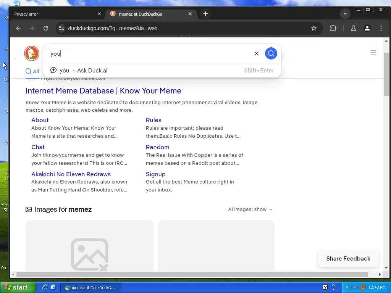
Task: Click the images icon beside Images for memez
Action: tap(29, 209)
